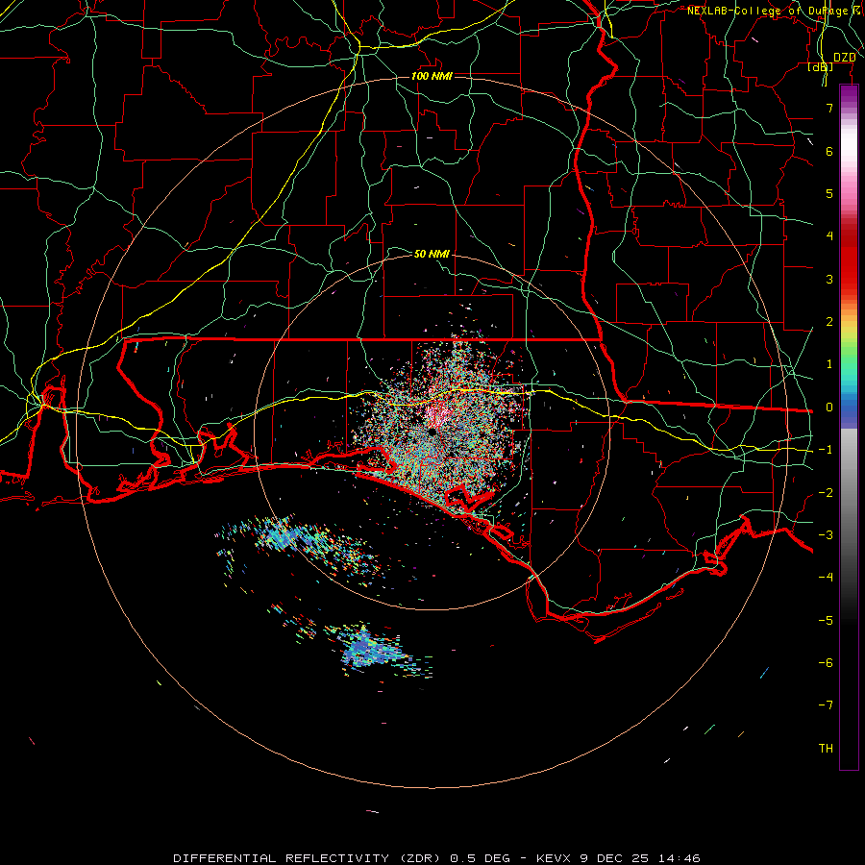
Task: Click the 0 value on color scale
Action: (829, 408)
